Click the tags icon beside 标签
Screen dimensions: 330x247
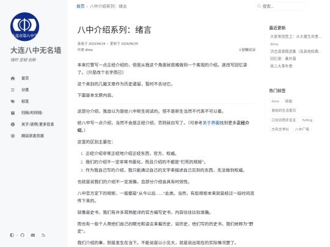coord(13,101)
